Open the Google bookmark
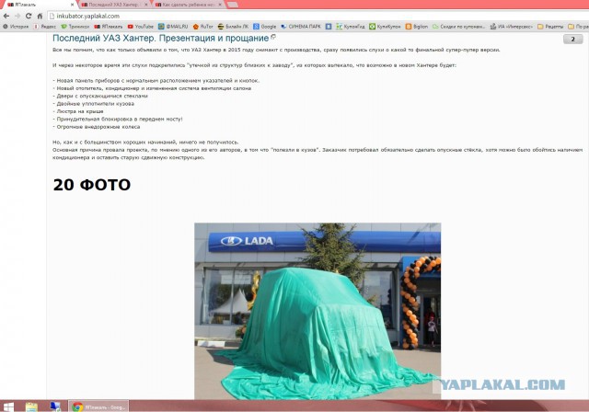 (x=265, y=27)
